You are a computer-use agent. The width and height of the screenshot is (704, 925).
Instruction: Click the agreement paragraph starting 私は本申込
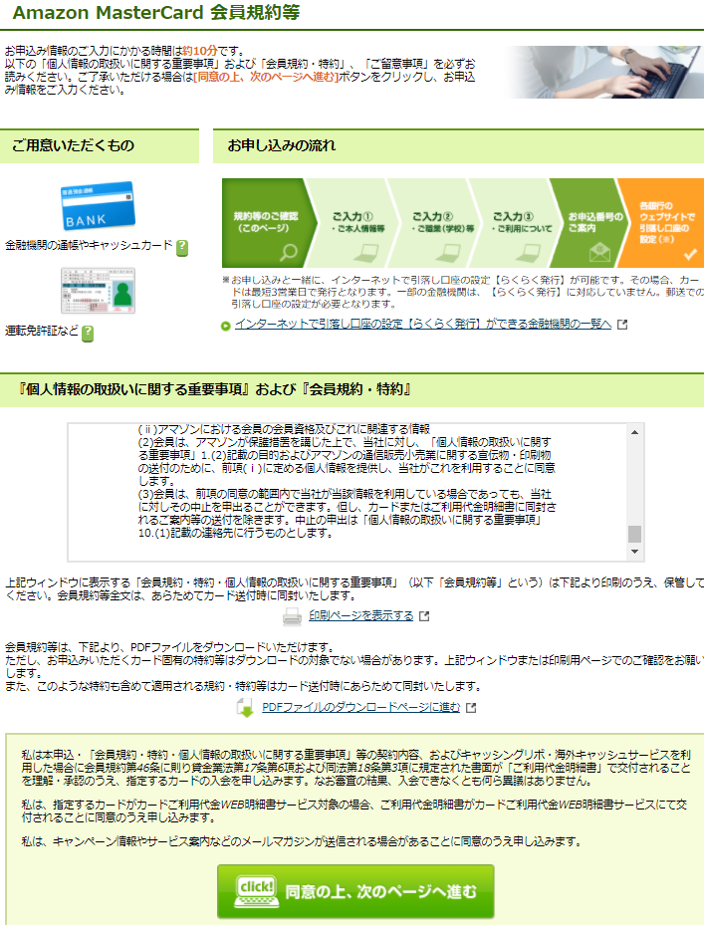(355, 768)
